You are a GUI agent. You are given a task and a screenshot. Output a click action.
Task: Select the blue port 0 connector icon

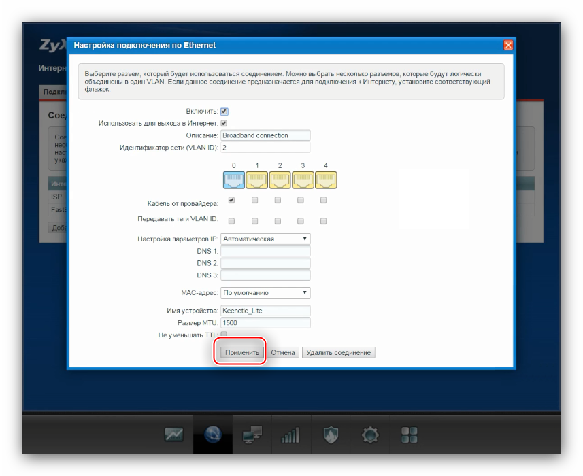point(234,180)
